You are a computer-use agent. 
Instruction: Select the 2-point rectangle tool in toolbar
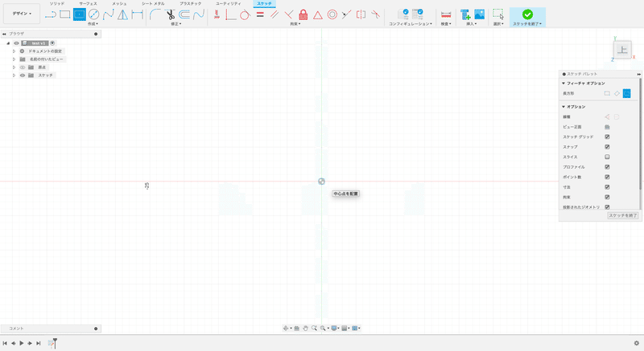[x=65, y=14]
